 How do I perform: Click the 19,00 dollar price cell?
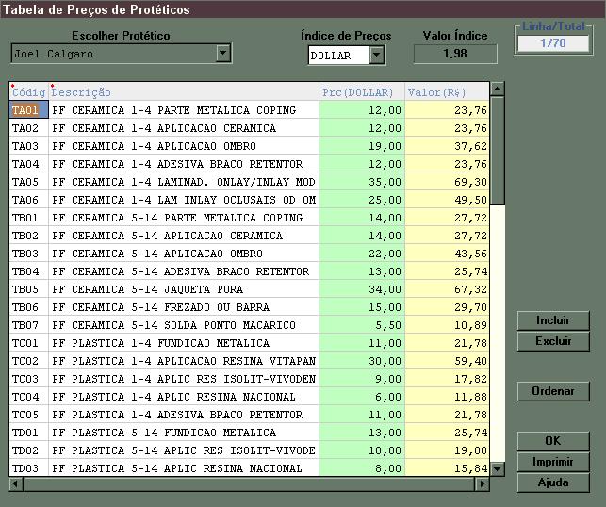pos(362,146)
